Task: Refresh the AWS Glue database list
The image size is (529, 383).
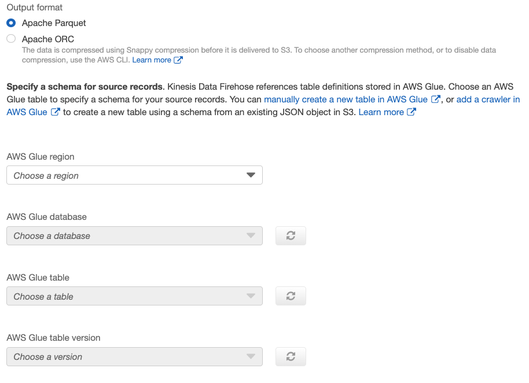Action: pos(291,235)
